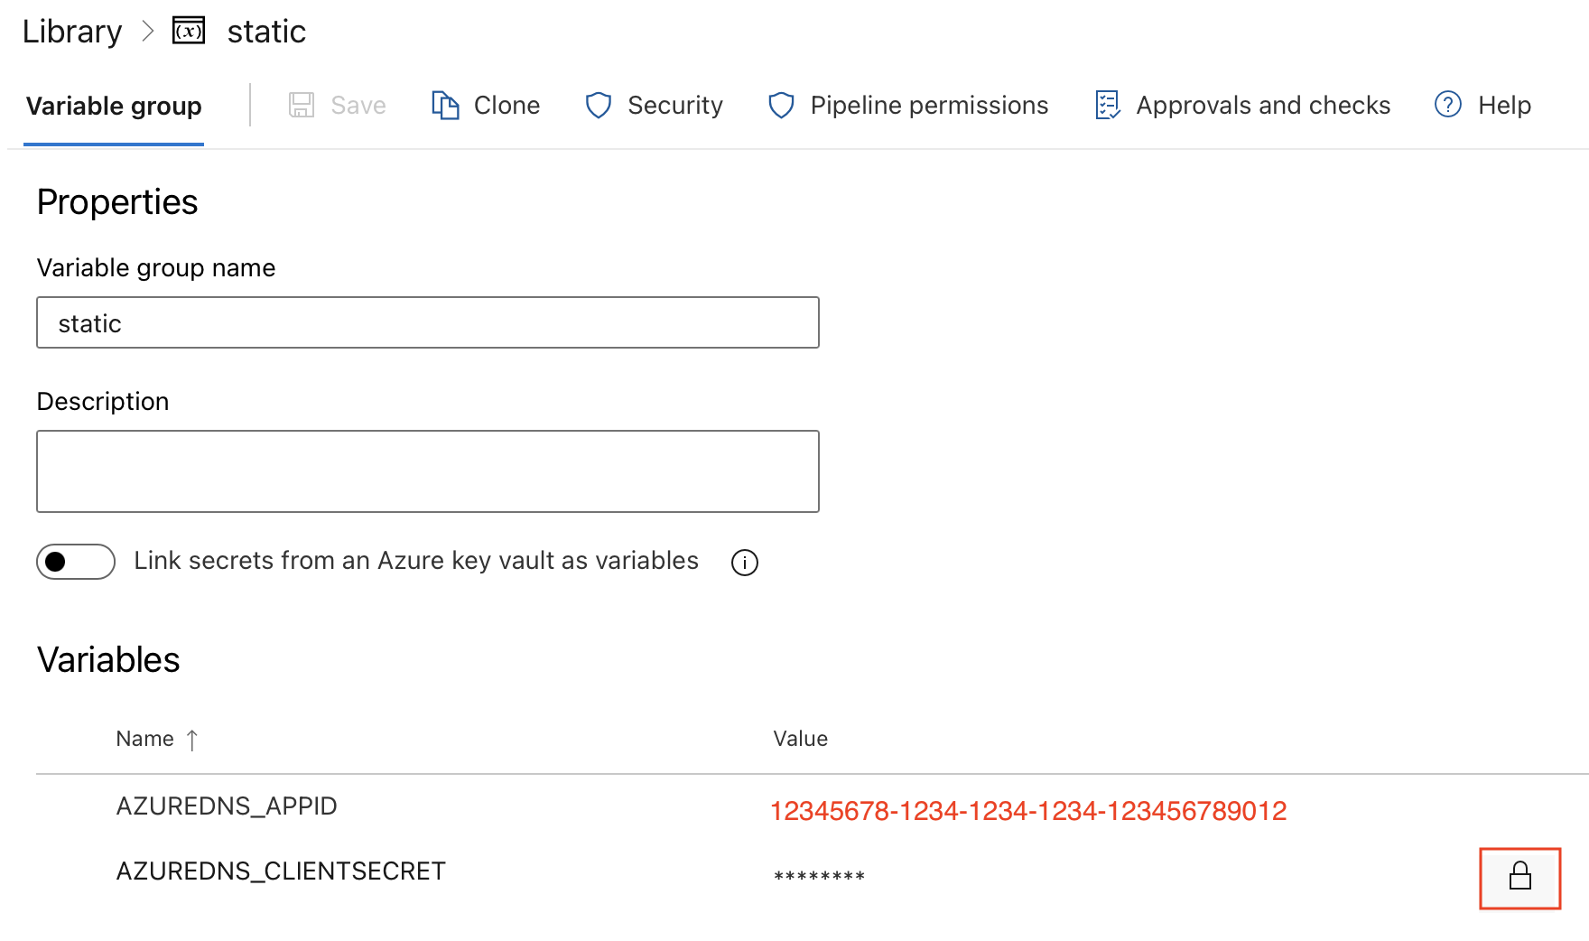Click the Clone label in toolbar
The image size is (1589, 941).
pos(506,106)
